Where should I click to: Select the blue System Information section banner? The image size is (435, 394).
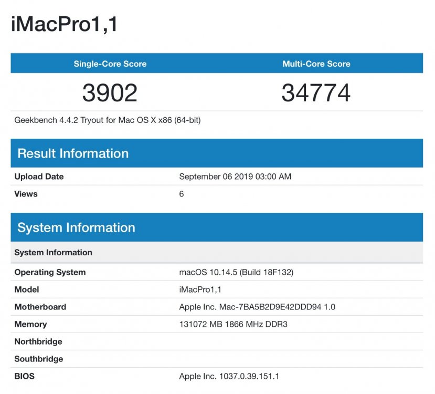(217, 227)
